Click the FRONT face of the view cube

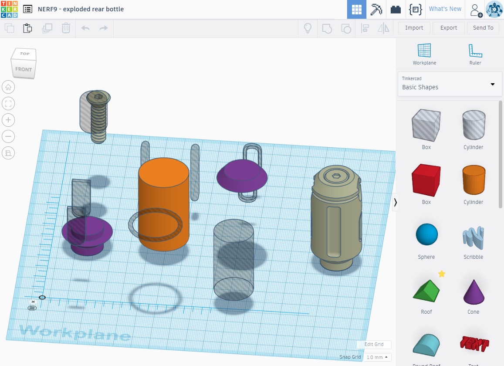tap(24, 69)
